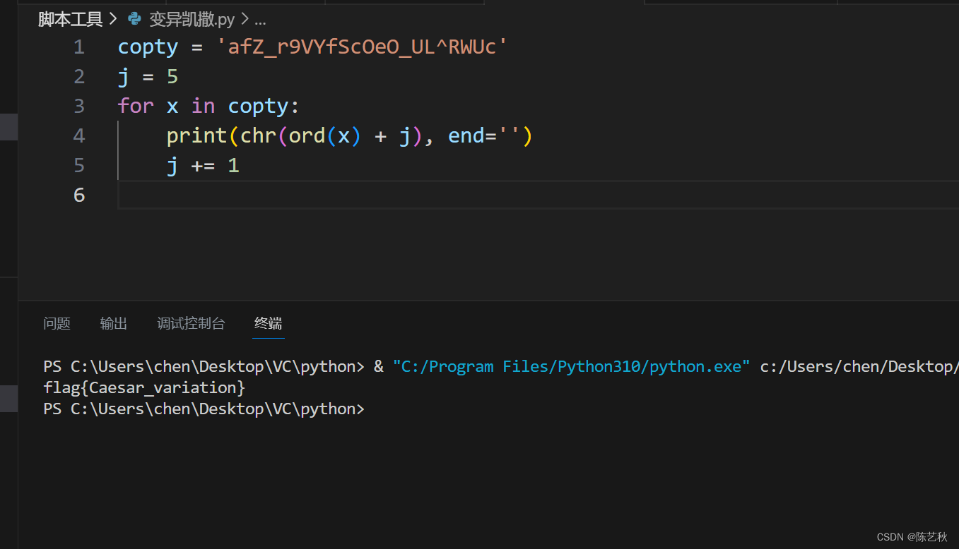Click line number 2 in gutter

click(79, 77)
